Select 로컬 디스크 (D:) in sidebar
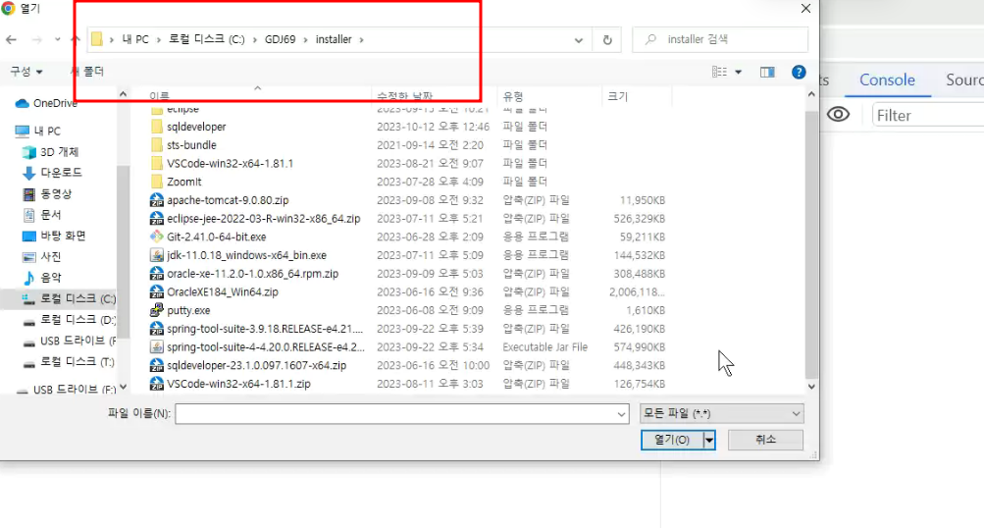Viewport: 984px width, 528px height. click(69, 320)
